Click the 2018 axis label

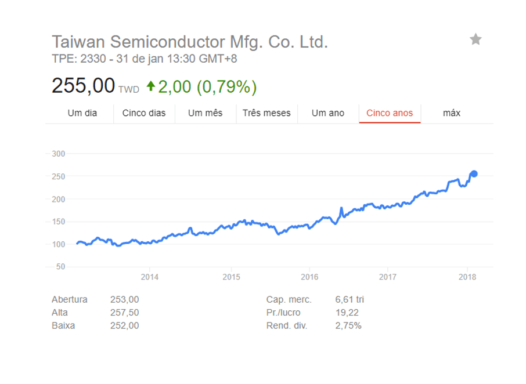click(x=467, y=277)
